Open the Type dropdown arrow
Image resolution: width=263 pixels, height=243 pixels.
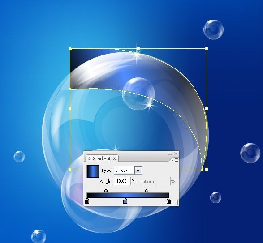(x=138, y=171)
